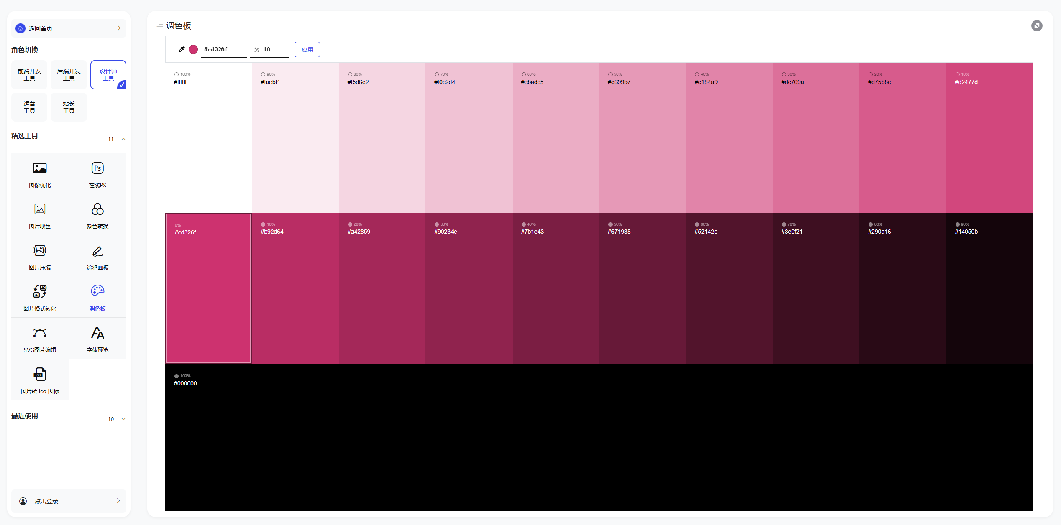Open the 图片格式转化 format converter tool
This screenshot has height=525, width=1061.
point(40,297)
